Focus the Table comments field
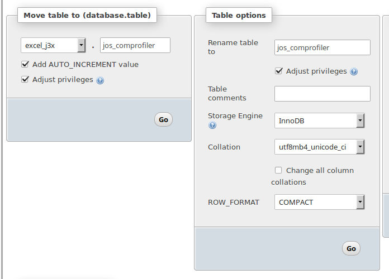 [322, 94]
